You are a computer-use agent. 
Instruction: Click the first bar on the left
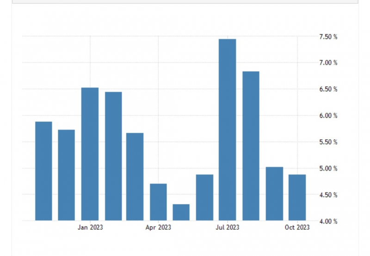(x=43, y=171)
